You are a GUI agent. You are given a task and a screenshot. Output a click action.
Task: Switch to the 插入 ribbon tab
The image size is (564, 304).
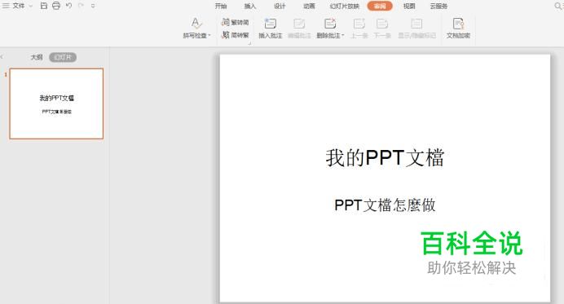(x=250, y=7)
